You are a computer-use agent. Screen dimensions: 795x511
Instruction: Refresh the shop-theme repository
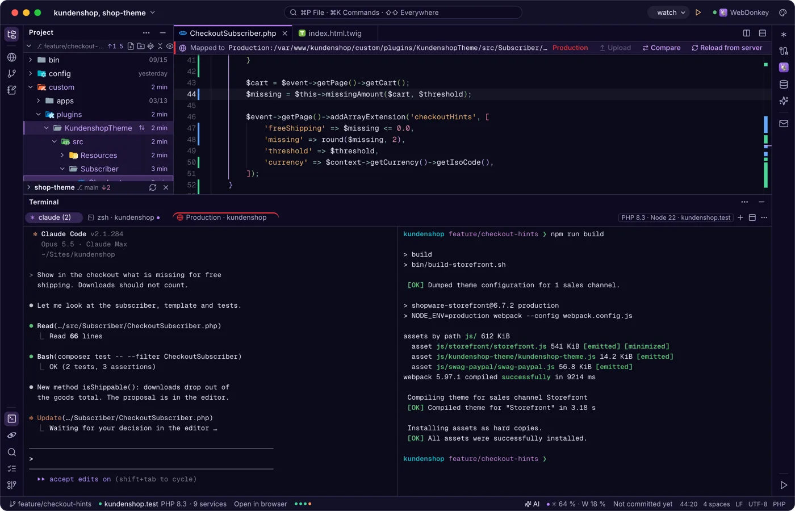(153, 187)
